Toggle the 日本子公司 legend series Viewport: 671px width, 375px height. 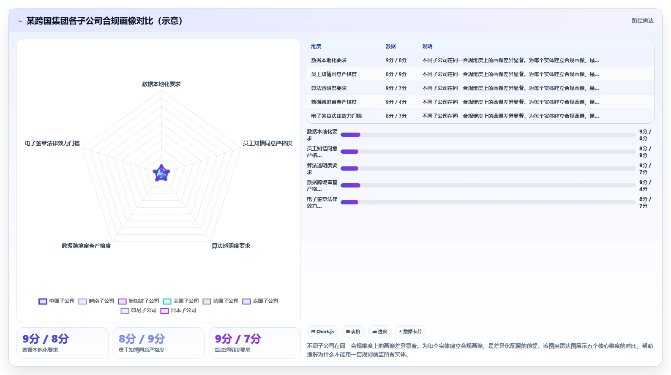pyautogui.click(x=178, y=310)
